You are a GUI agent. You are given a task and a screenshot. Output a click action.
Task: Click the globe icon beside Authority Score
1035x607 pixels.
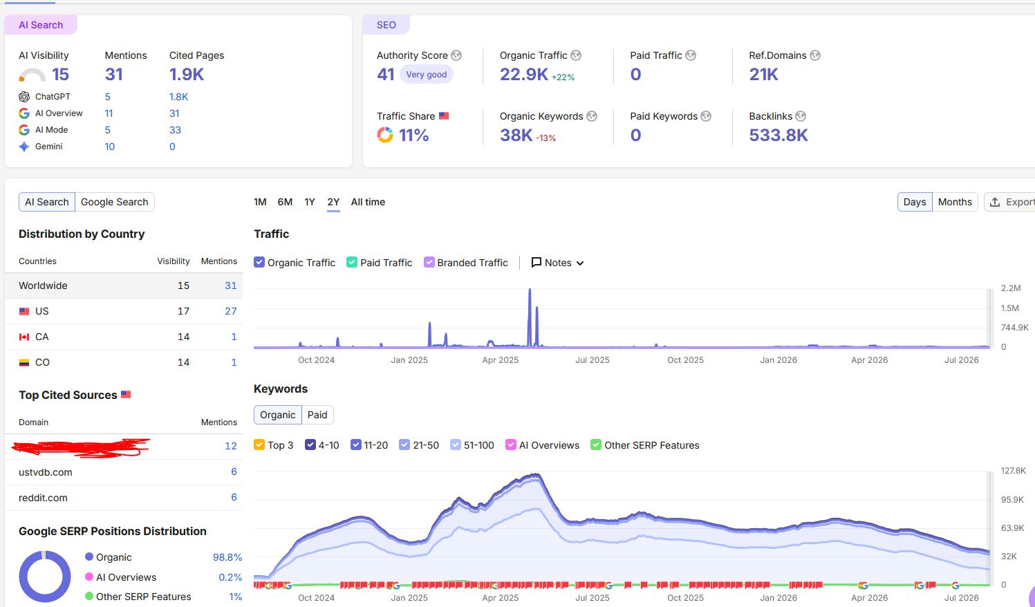click(x=456, y=55)
